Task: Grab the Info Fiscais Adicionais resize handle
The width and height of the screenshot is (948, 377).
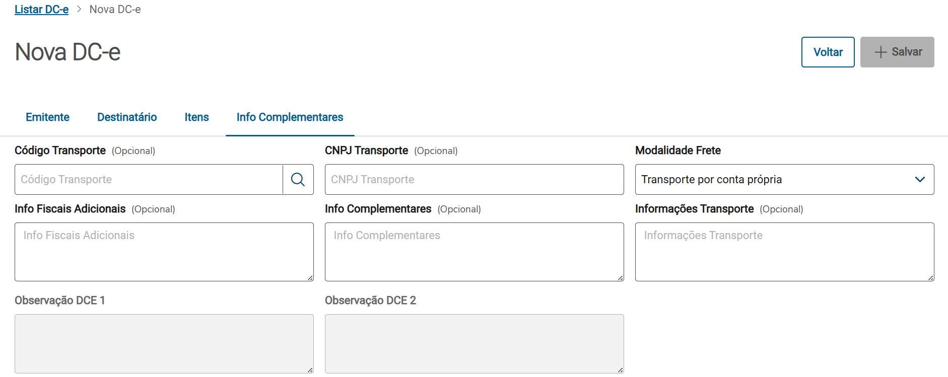Action: 310,278
